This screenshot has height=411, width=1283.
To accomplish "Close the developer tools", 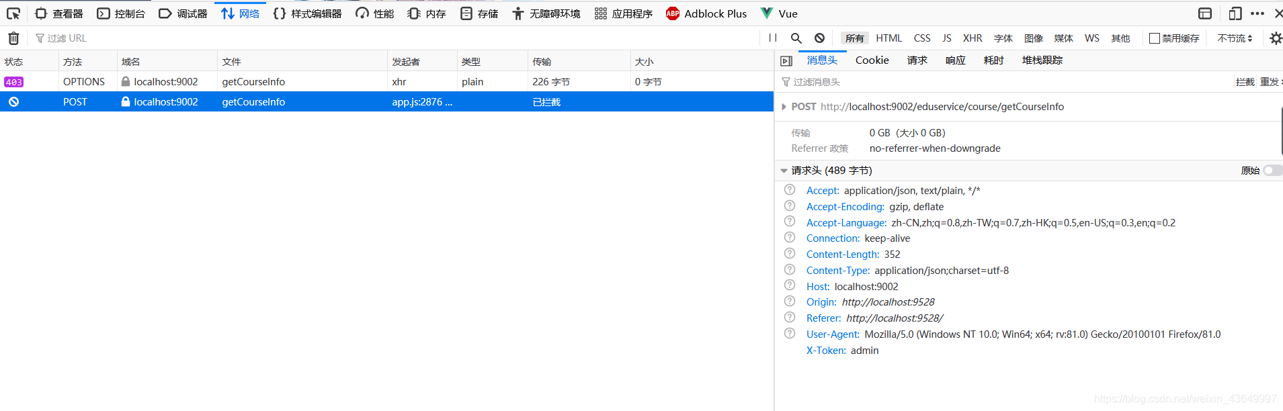I will [x=1278, y=13].
